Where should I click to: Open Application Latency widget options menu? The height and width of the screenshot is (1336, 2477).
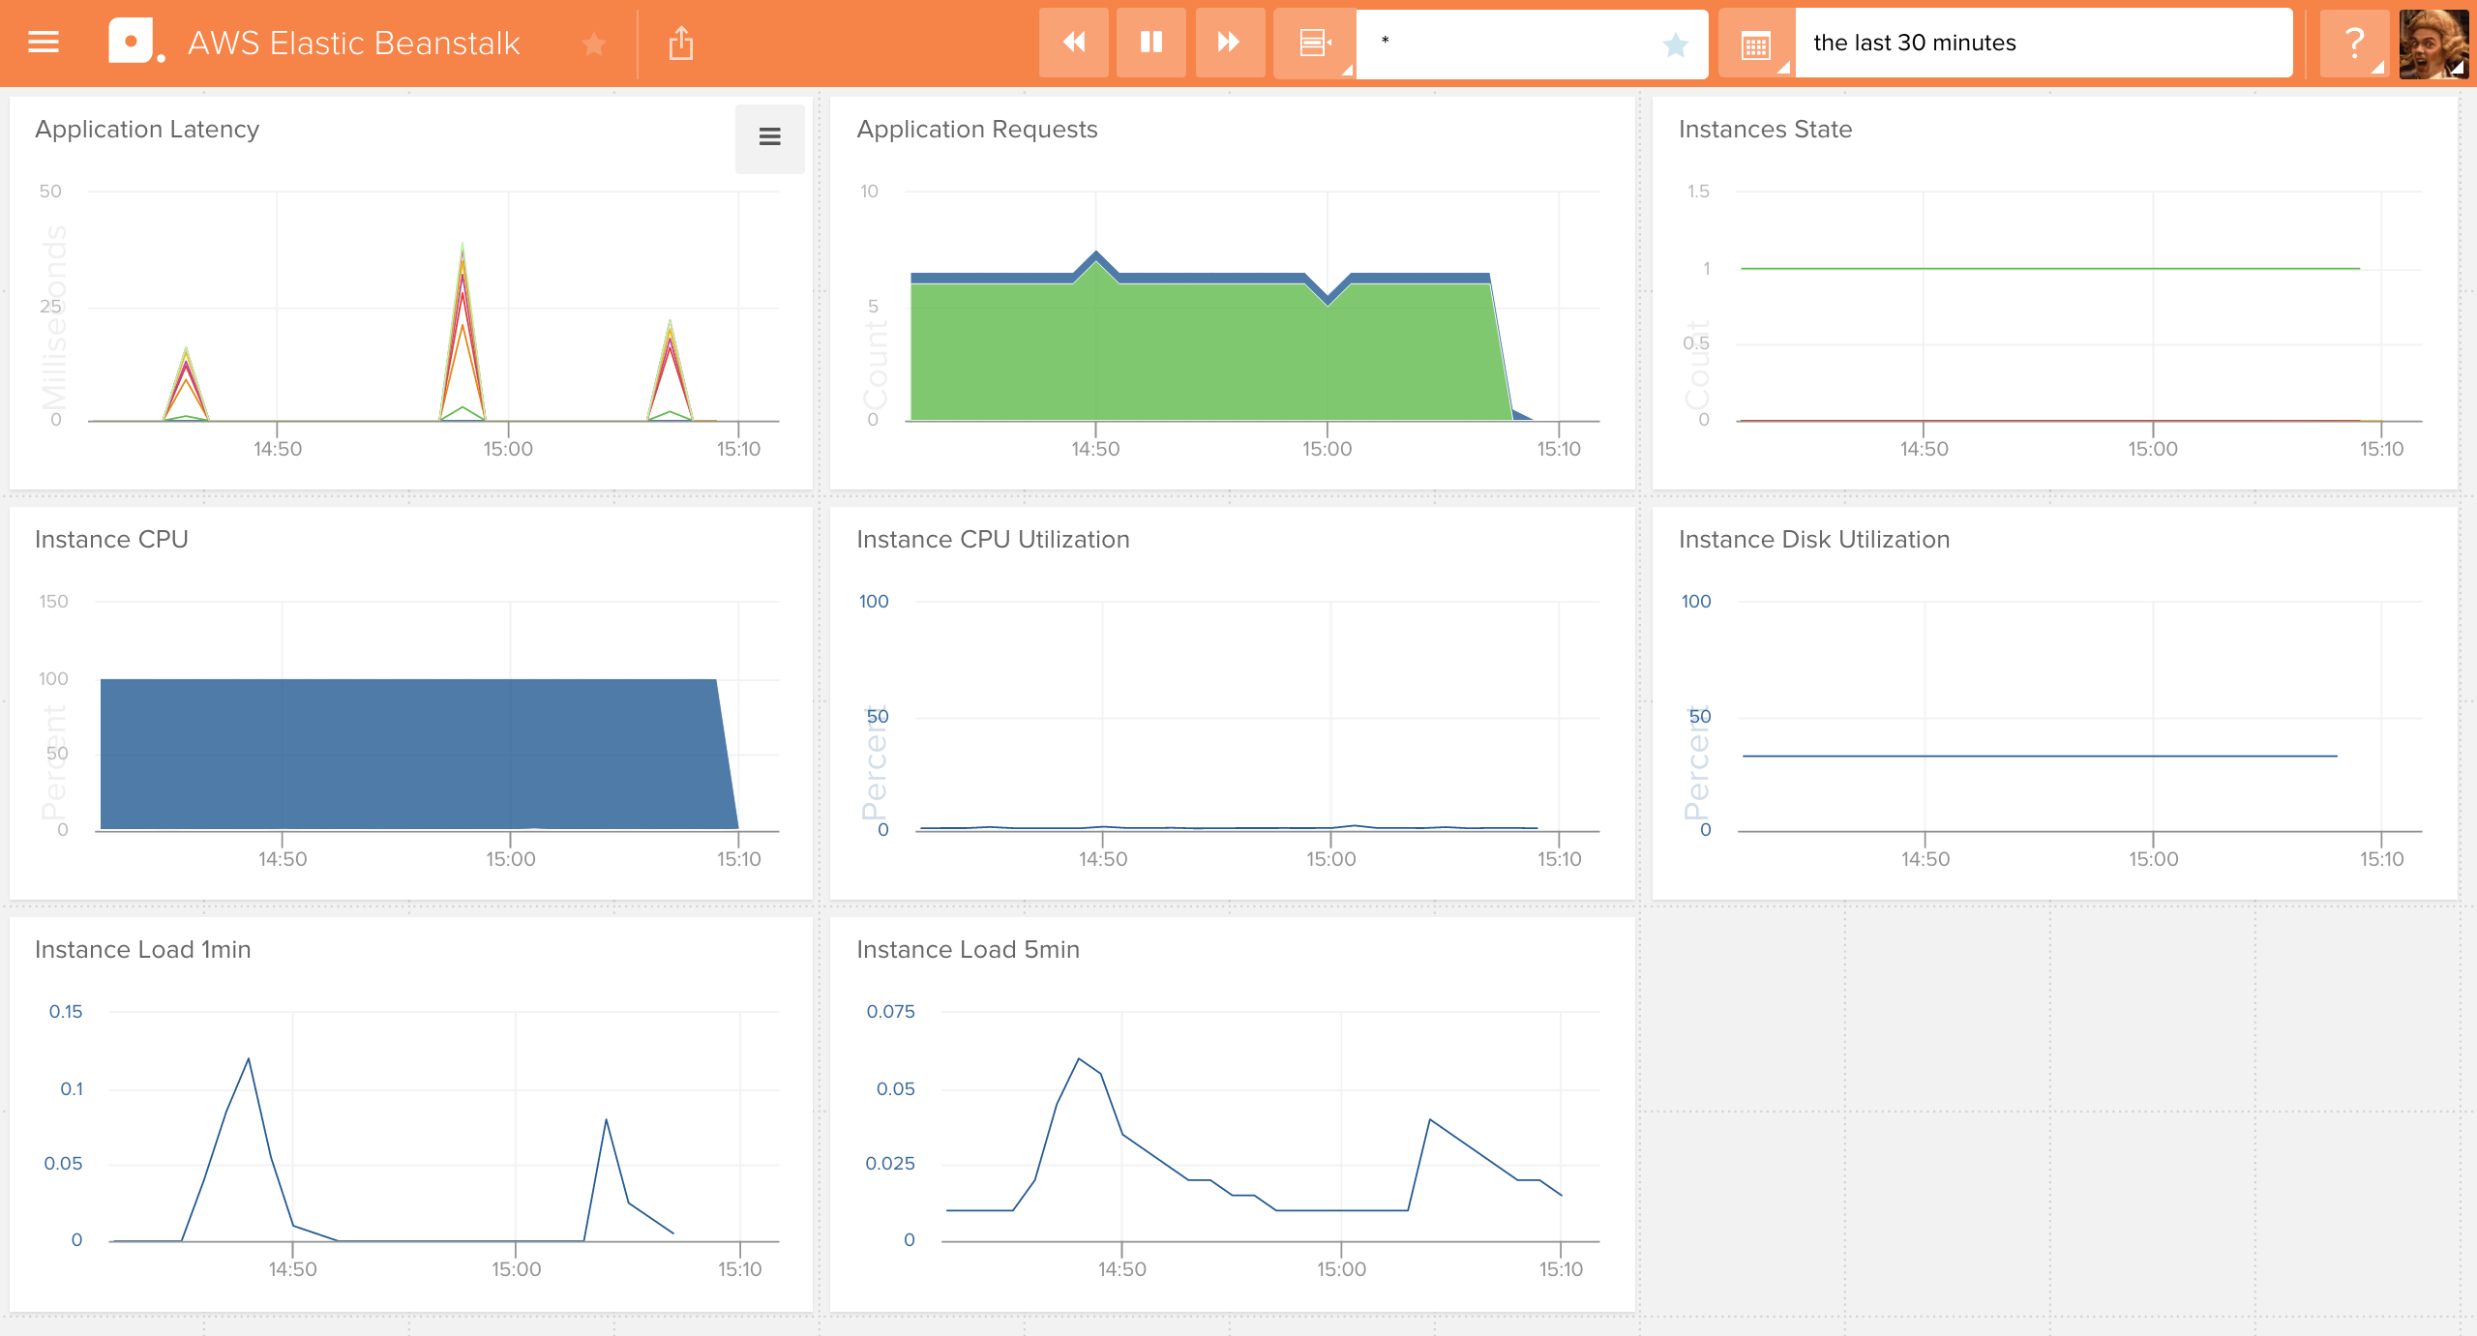pyautogui.click(x=770, y=138)
